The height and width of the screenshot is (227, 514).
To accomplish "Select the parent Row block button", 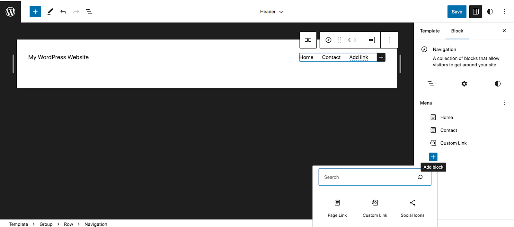I will click(x=308, y=40).
